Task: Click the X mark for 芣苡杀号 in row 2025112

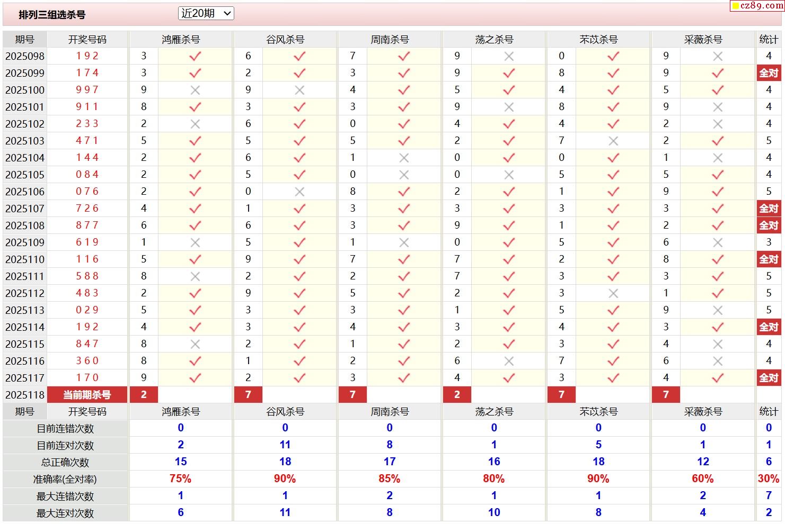Action: 613,293
